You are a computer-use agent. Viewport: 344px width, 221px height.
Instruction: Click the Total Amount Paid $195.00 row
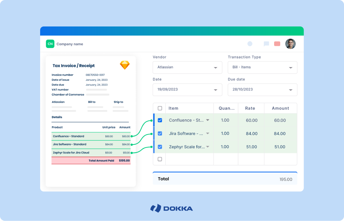(x=91, y=161)
